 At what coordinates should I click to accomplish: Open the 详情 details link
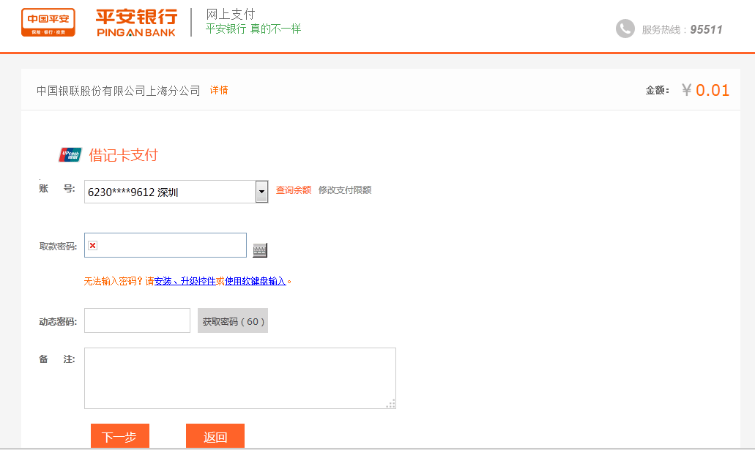[219, 90]
